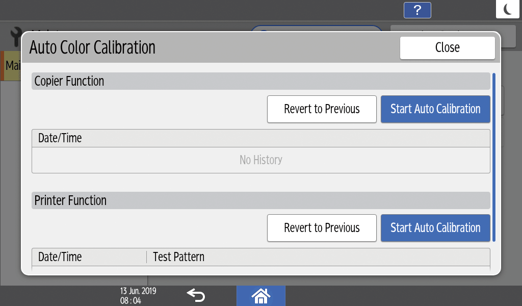Click the Auto Color Calibration title
This screenshot has width=522, height=306.
[92, 47]
